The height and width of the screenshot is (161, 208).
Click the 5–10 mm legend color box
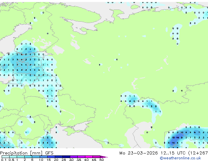[x=36, y=157]
